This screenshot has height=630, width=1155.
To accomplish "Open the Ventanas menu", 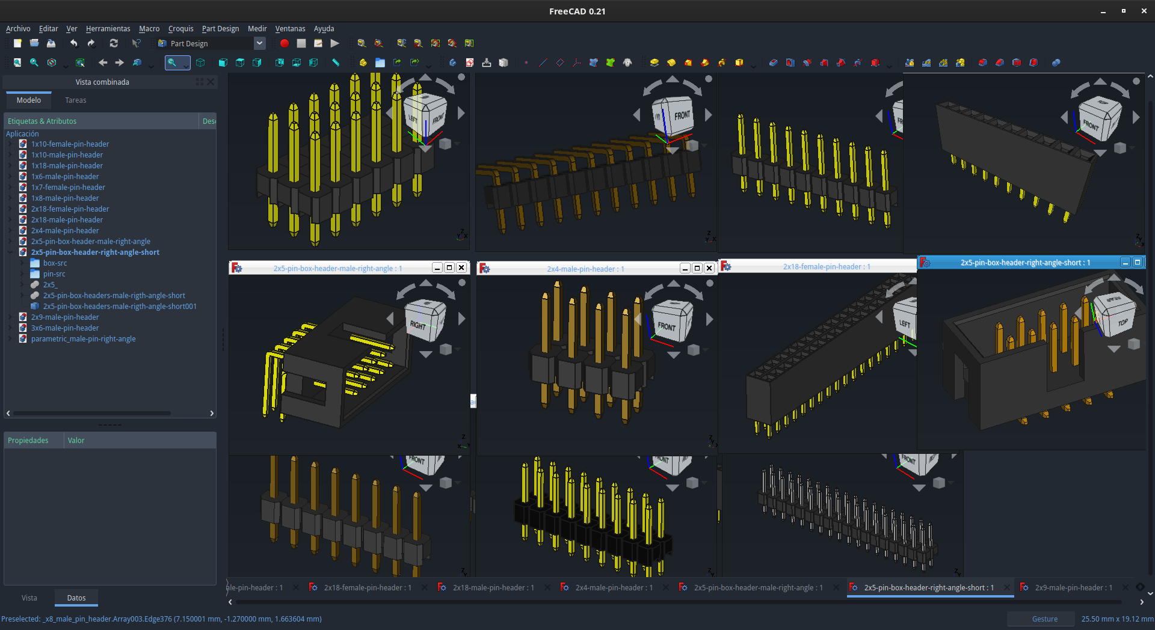I will (x=290, y=28).
